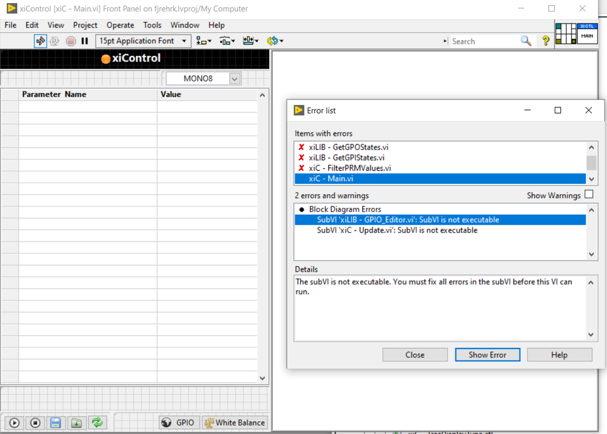The height and width of the screenshot is (434, 607).
Task: Click the Details text explaining subVI error
Action: click(434, 287)
